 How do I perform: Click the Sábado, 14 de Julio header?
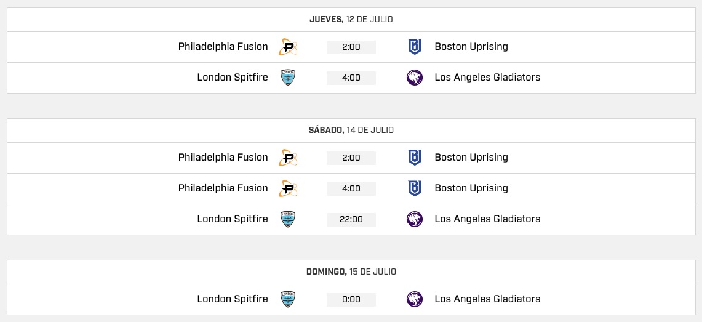351,131
